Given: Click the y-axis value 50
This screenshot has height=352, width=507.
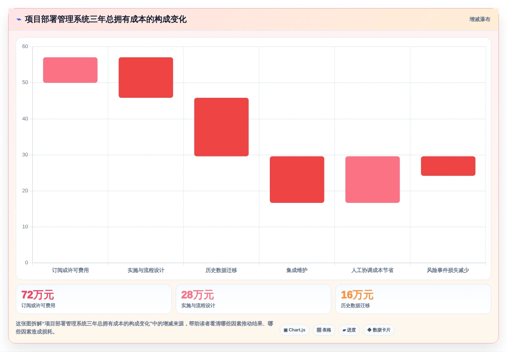Looking at the screenshot, I should click(25, 82).
